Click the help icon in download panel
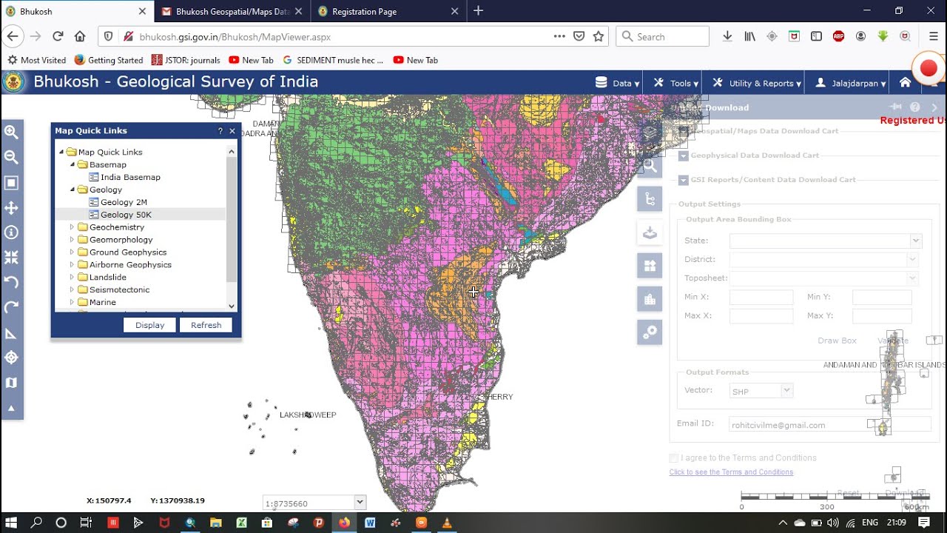This screenshot has height=533, width=947. (x=915, y=107)
